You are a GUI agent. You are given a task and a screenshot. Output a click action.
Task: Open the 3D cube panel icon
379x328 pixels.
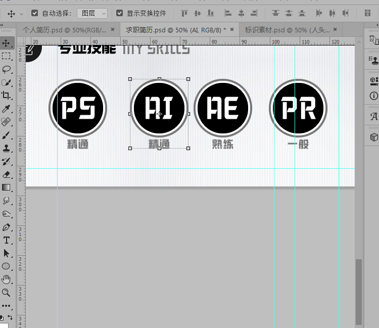click(373, 137)
